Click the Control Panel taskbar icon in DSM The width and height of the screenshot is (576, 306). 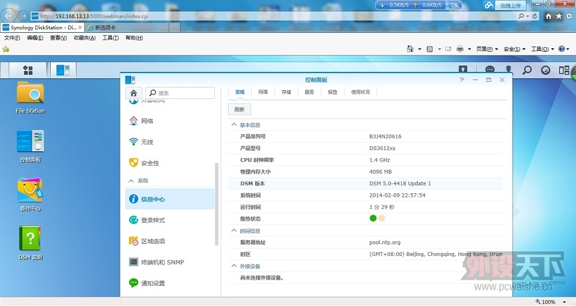(x=63, y=70)
